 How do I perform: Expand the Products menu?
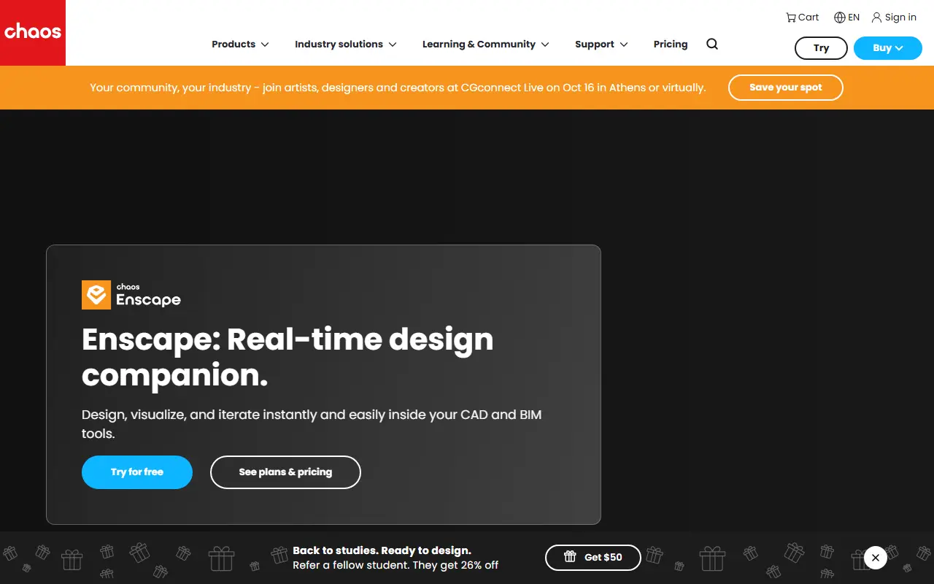pyautogui.click(x=240, y=44)
